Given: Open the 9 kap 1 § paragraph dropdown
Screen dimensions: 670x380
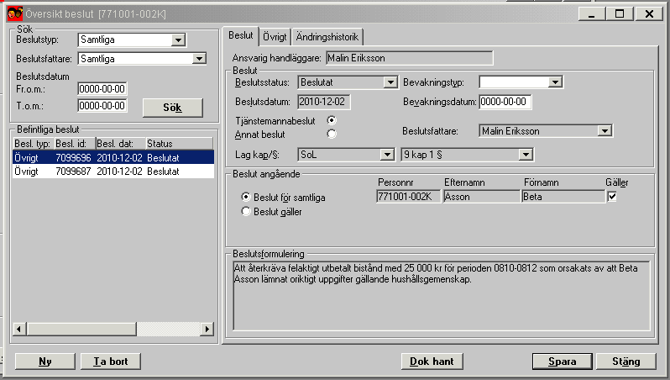Looking at the screenshot, I should [526, 154].
